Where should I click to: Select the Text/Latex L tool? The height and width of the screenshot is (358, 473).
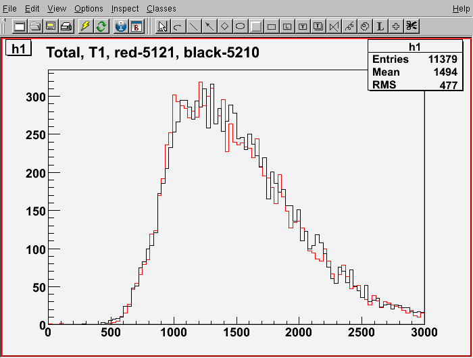pos(380,26)
